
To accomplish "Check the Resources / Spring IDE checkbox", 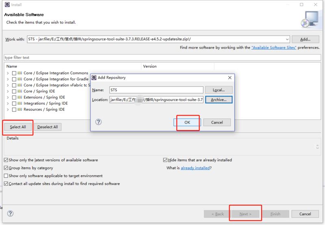I will point(14,109).
